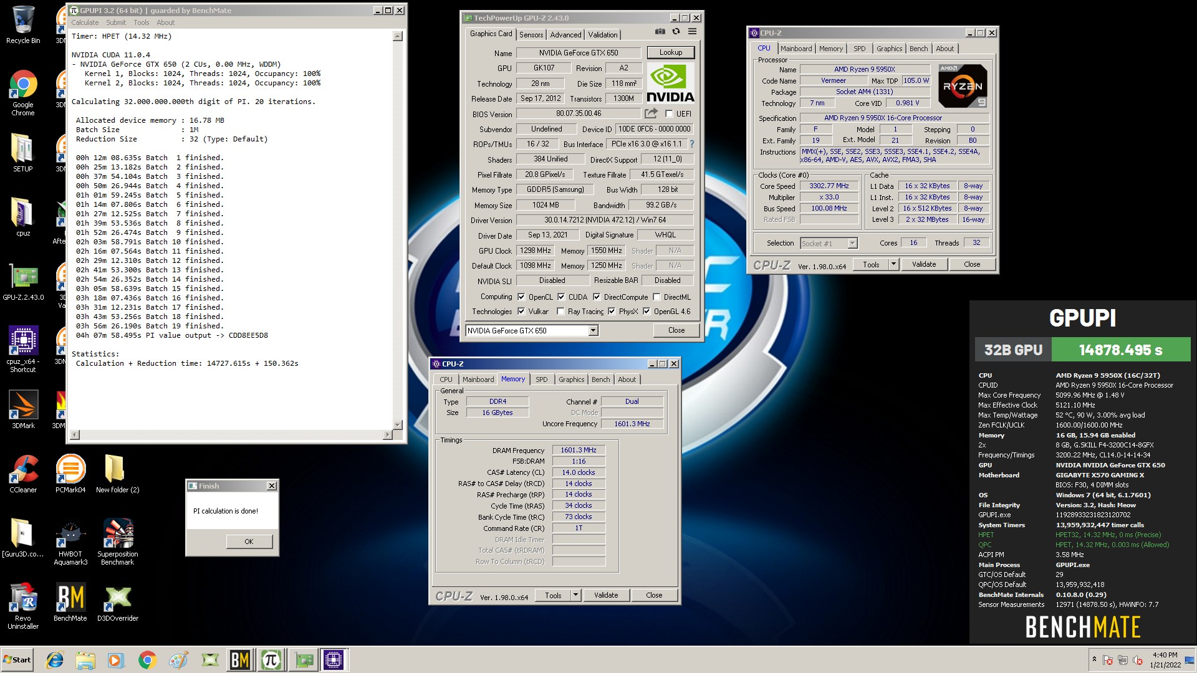Toggle the CUDA checkbox
Screen dimensions: 1197x673
pyautogui.click(x=561, y=297)
